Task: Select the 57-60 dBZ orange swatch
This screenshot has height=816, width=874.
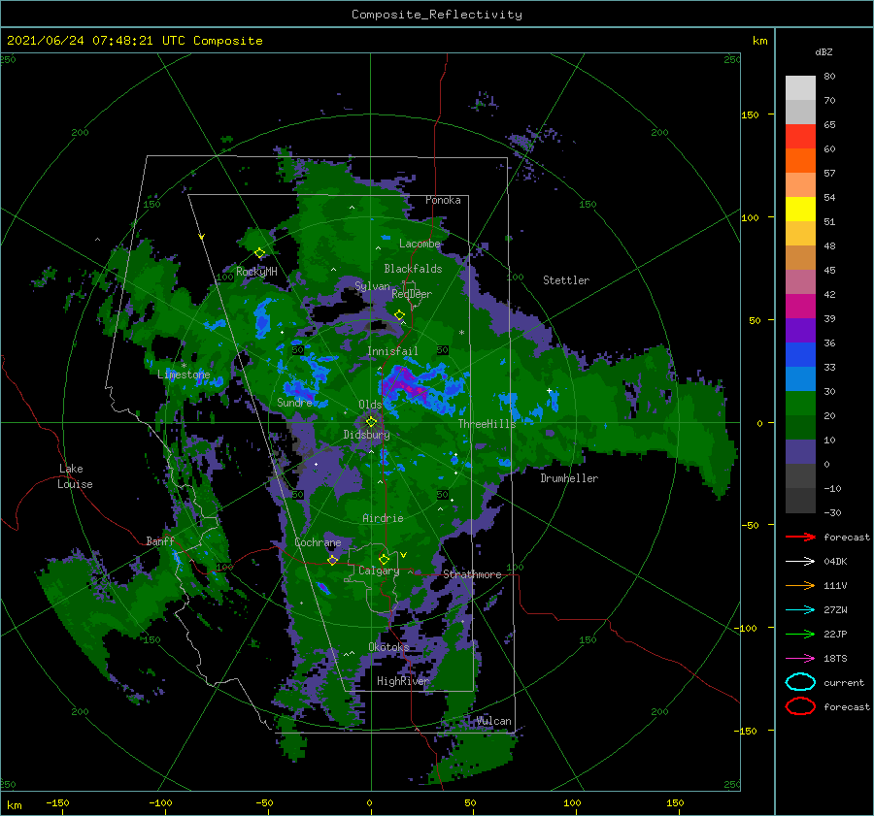Action: (x=800, y=161)
